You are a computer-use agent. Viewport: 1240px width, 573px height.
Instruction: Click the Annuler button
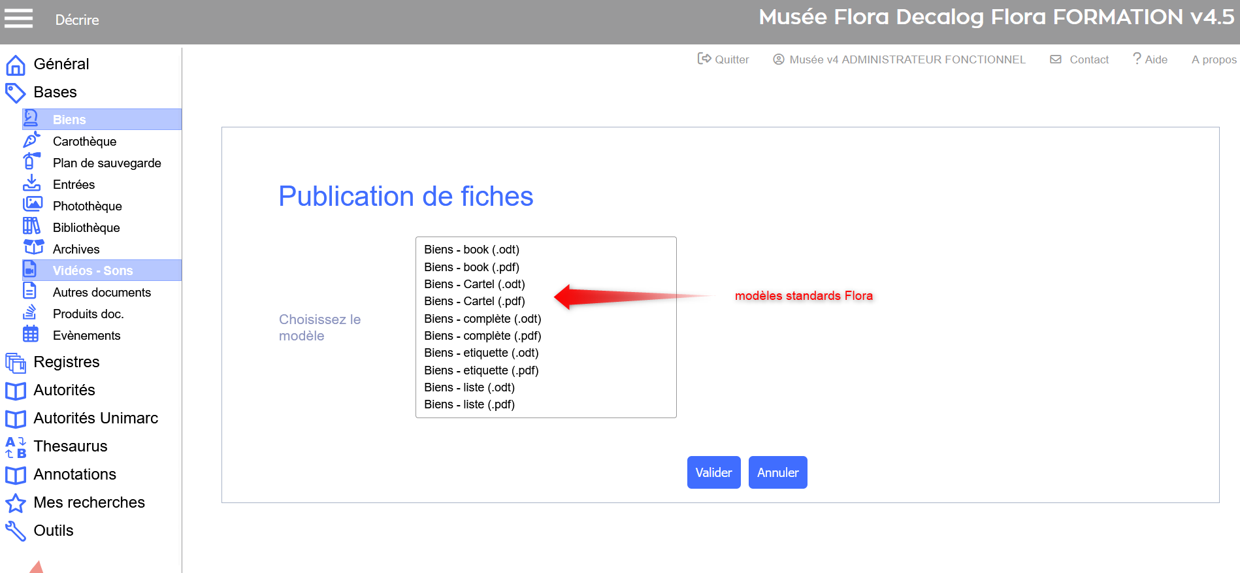tap(778, 472)
